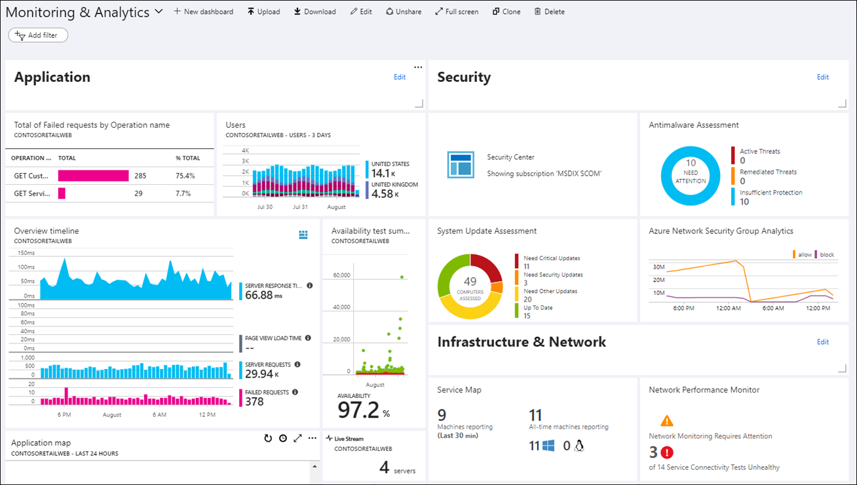
Task: Click Edit link in the Security section
Action: 822,77
